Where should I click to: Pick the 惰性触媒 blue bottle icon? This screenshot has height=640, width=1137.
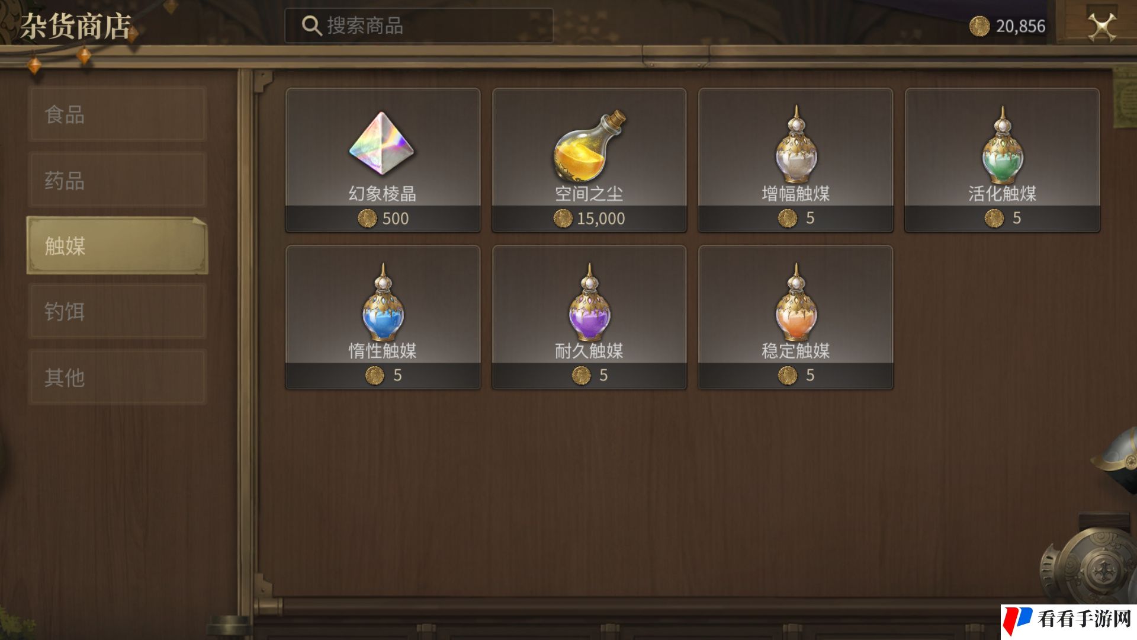[x=383, y=302]
